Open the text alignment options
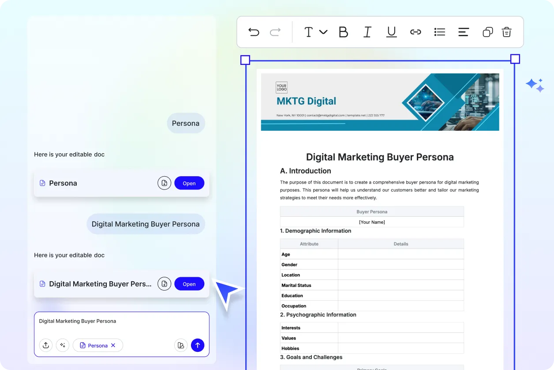 pyautogui.click(x=463, y=32)
